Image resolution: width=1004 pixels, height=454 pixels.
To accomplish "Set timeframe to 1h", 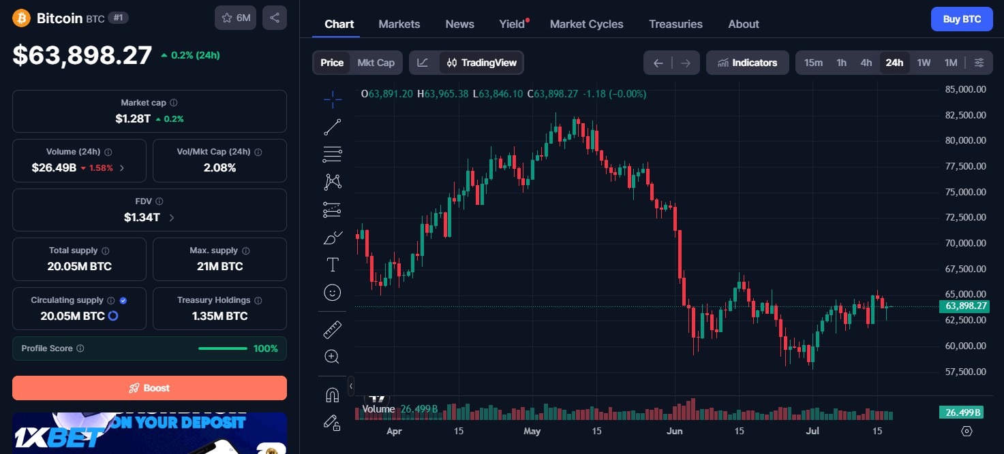I will (x=842, y=63).
